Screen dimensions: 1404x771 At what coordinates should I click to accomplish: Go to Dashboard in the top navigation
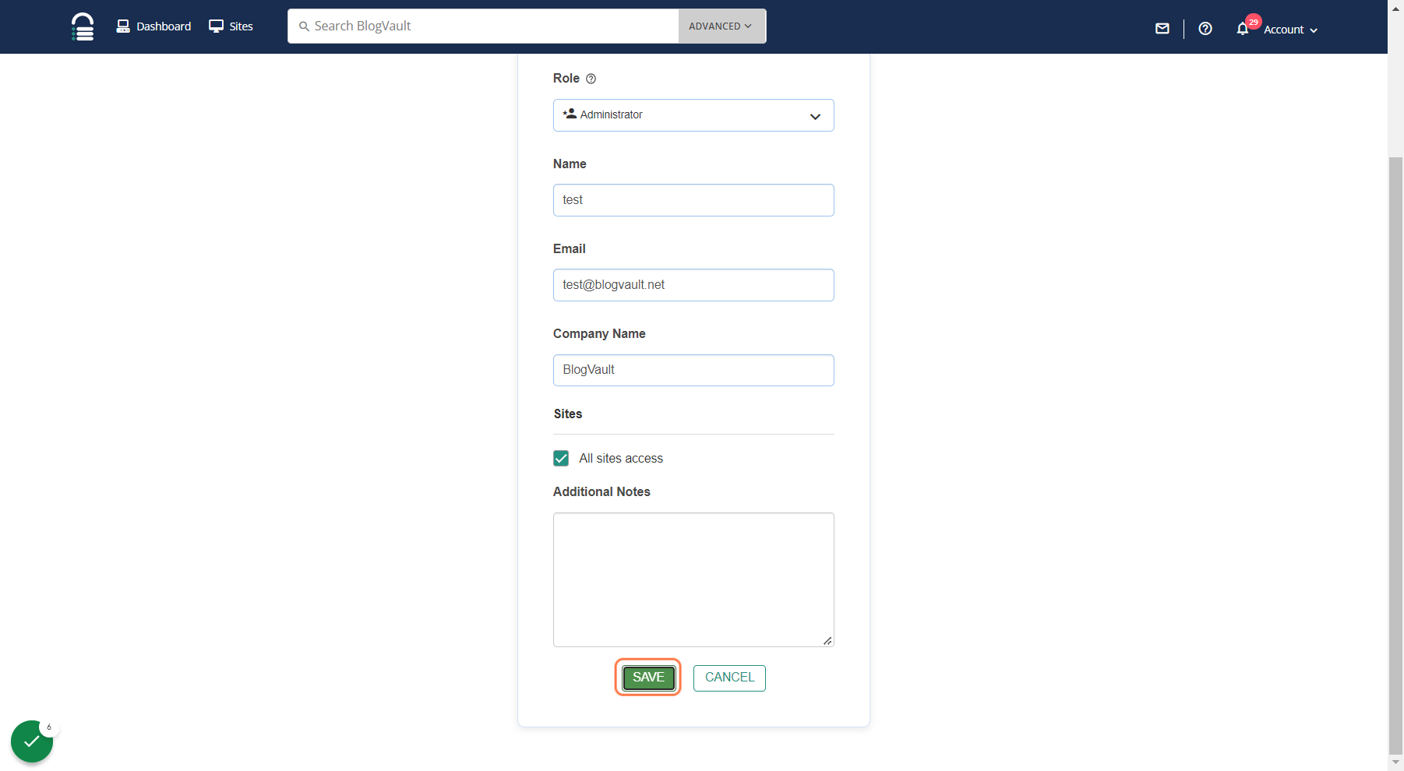153,26
